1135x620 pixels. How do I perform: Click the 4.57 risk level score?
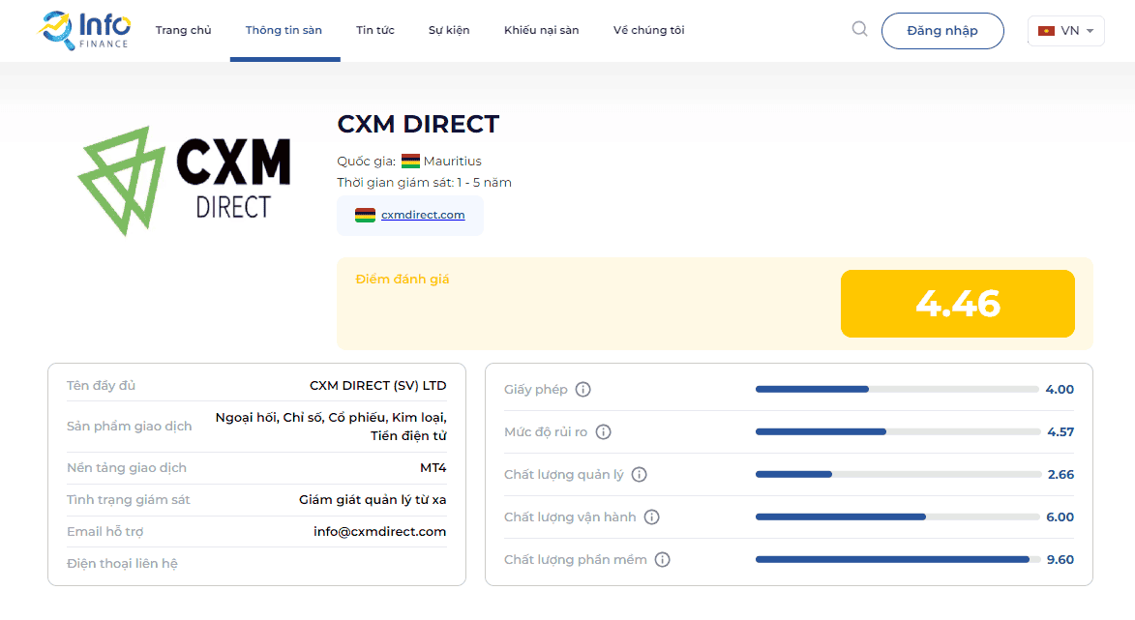coord(1060,432)
